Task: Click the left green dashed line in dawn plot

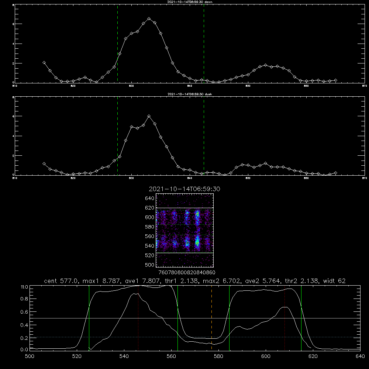Action: (117, 44)
